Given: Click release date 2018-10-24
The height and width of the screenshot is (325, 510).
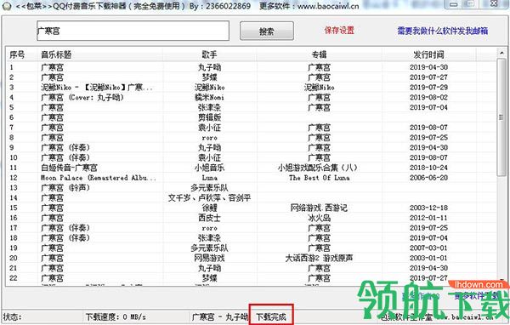Looking at the screenshot, I should coord(428,168).
